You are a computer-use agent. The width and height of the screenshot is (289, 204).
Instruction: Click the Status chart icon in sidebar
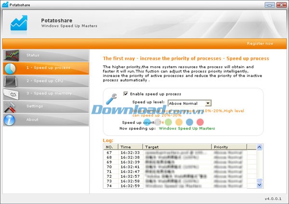point(12,55)
